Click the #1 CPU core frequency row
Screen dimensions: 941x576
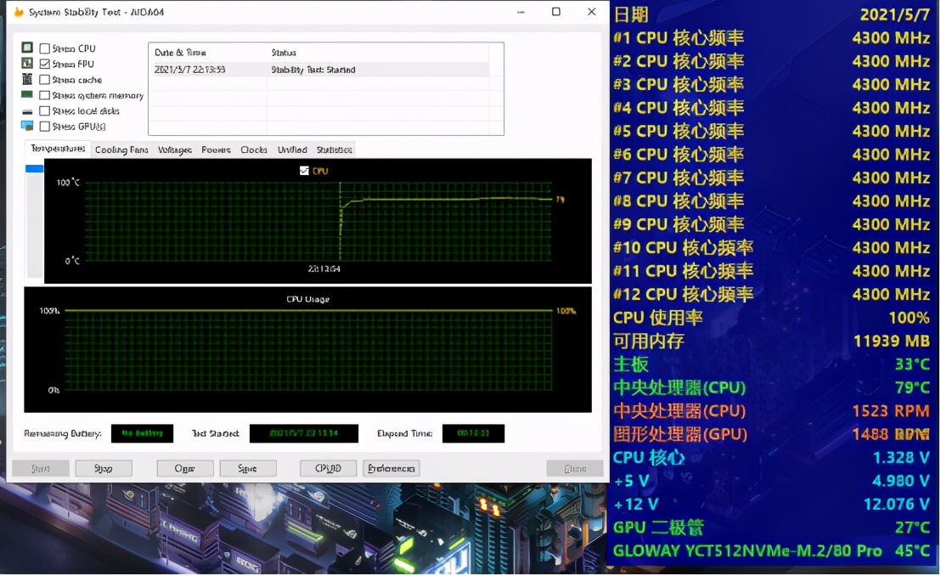click(x=772, y=37)
